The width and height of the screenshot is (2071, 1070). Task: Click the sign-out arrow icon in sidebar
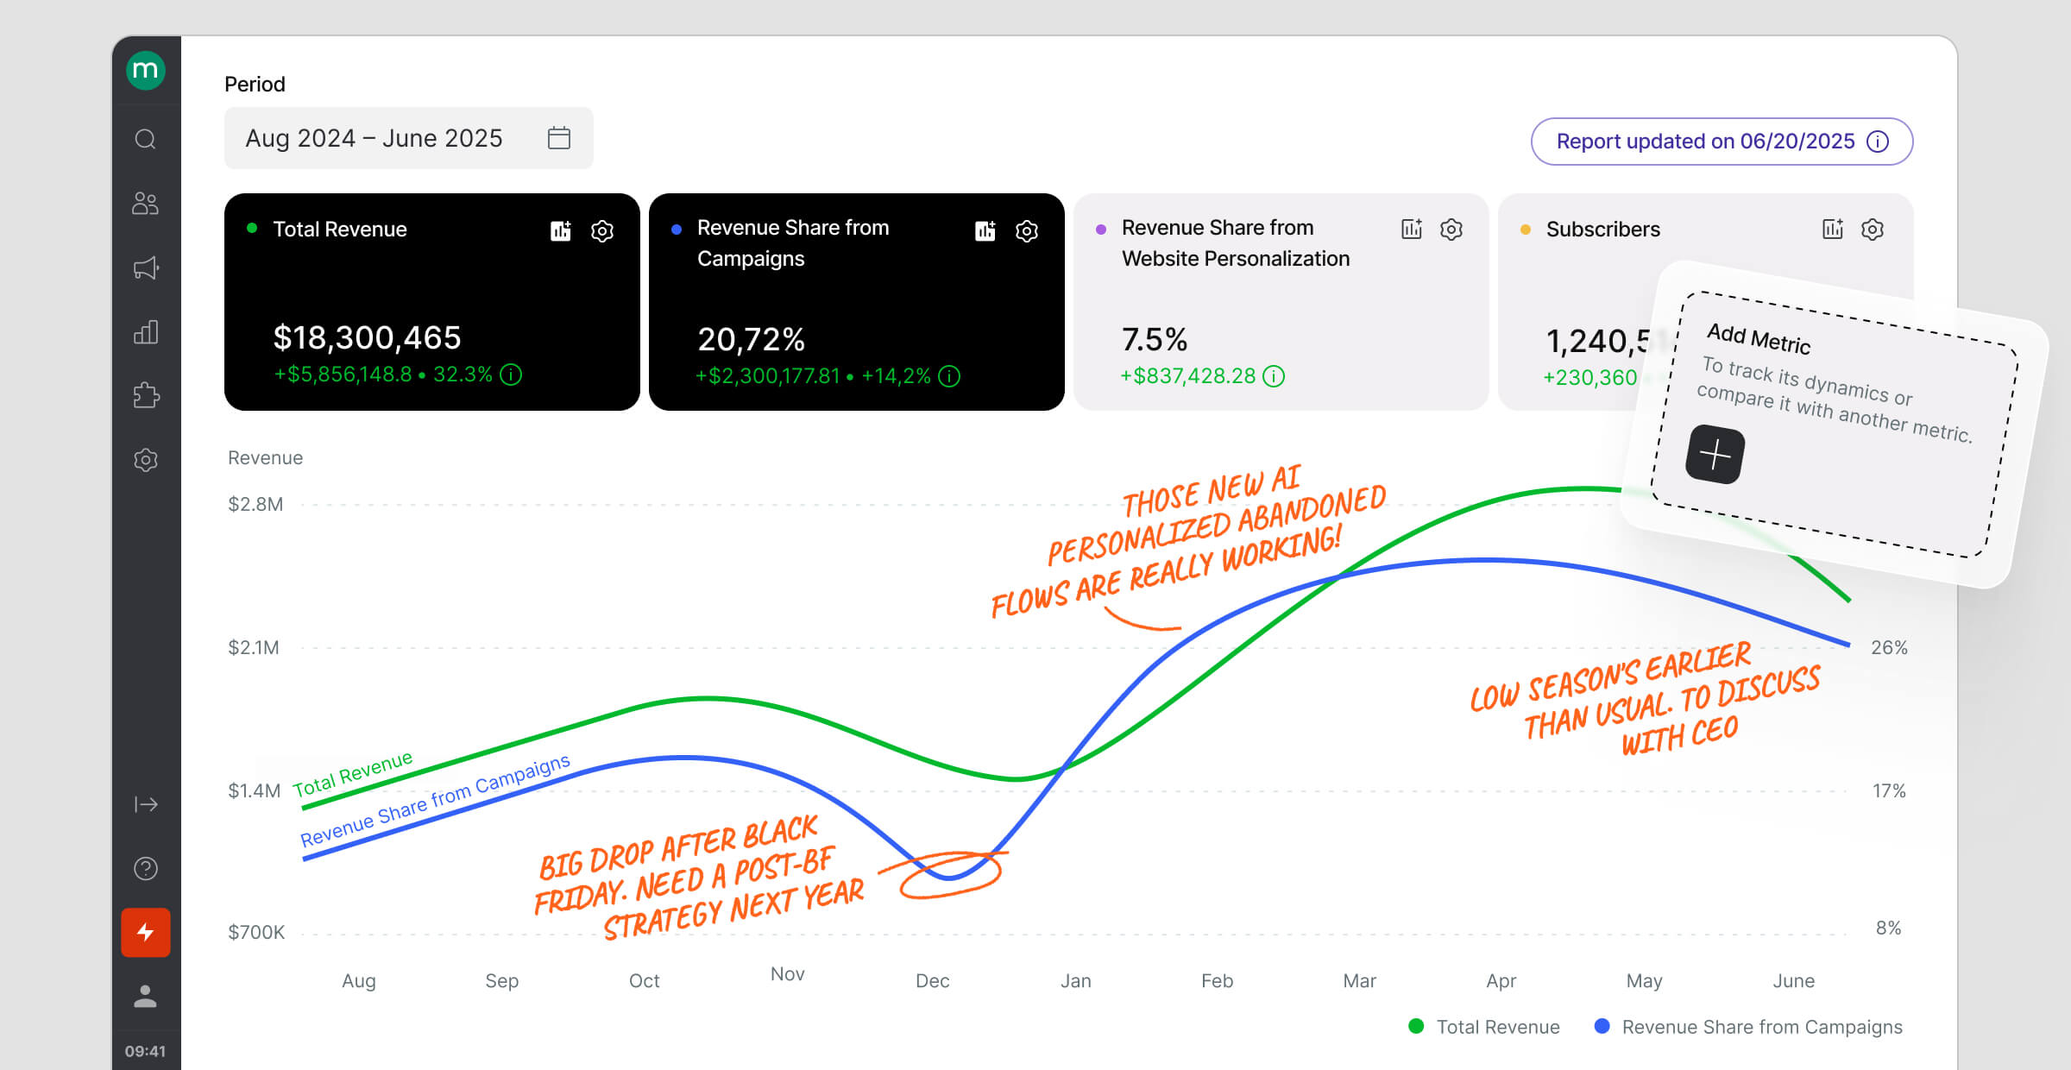(x=146, y=803)
